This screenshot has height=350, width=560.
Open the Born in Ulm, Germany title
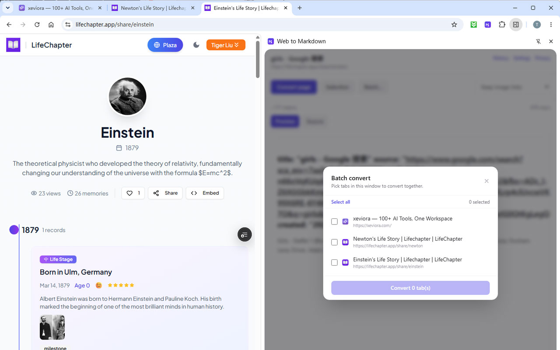76,272
